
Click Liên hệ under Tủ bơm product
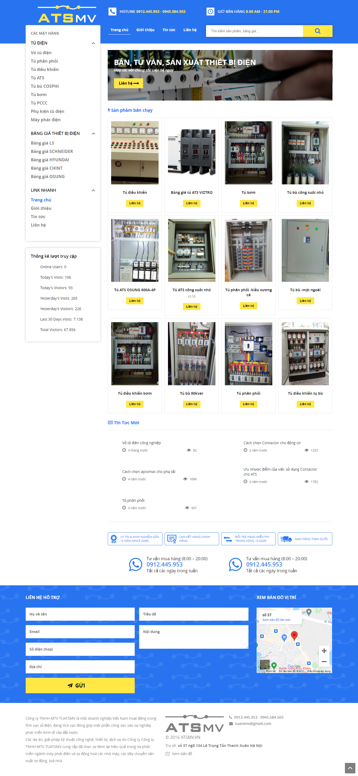pos(248,203)
